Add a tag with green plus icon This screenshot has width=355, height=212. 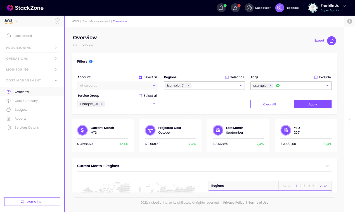point(278,86)
